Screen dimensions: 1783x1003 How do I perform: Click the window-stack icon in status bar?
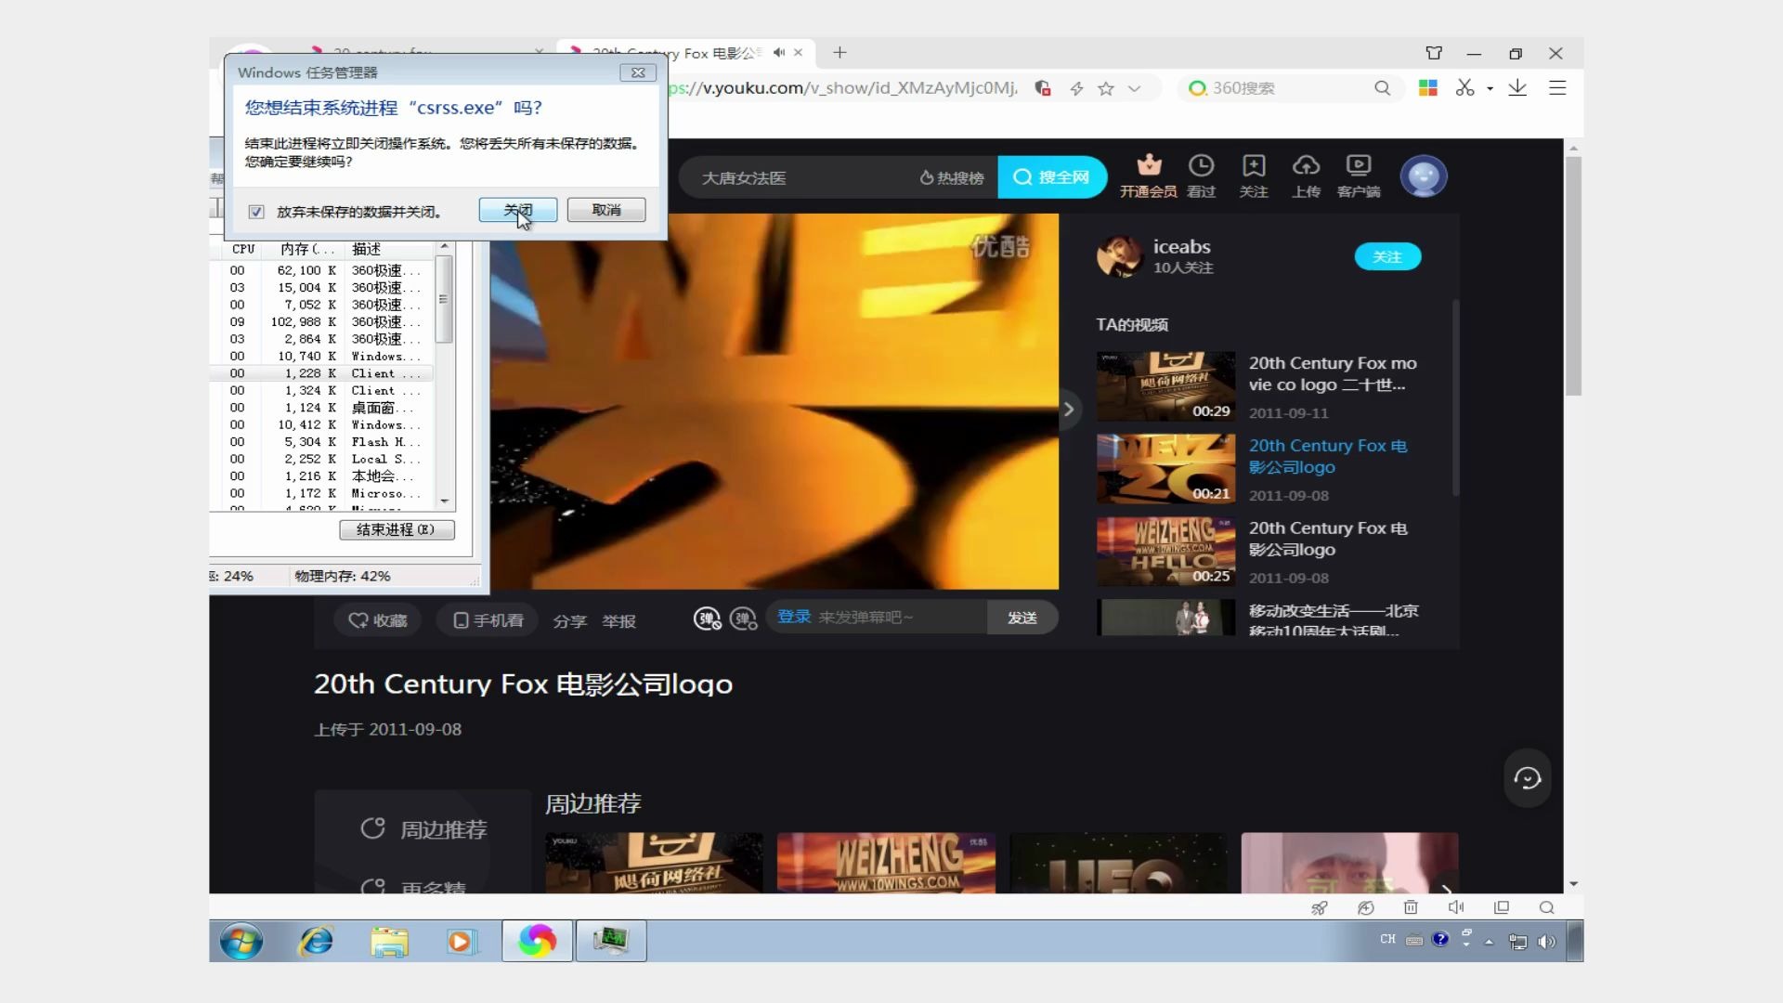[1501, 907]
